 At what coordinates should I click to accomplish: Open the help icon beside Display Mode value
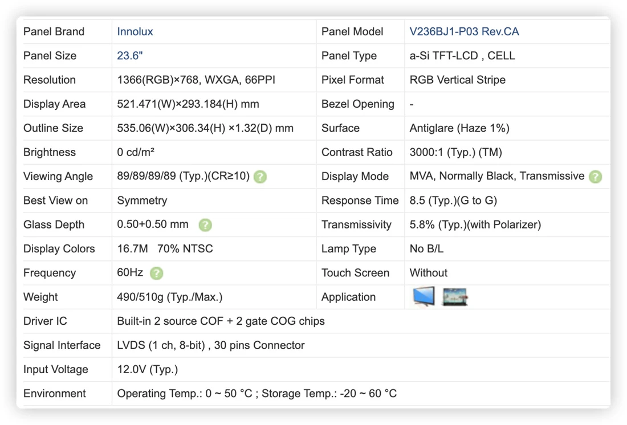595,176
